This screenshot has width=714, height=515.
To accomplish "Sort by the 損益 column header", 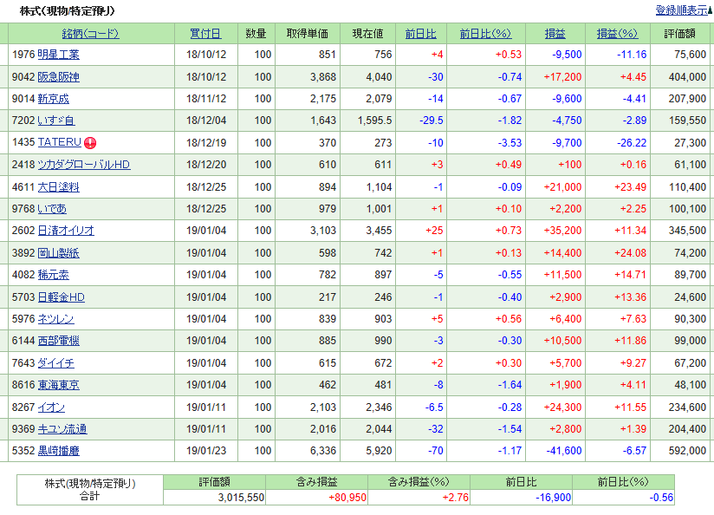I will pyautogui.click(x=555, y=34).
